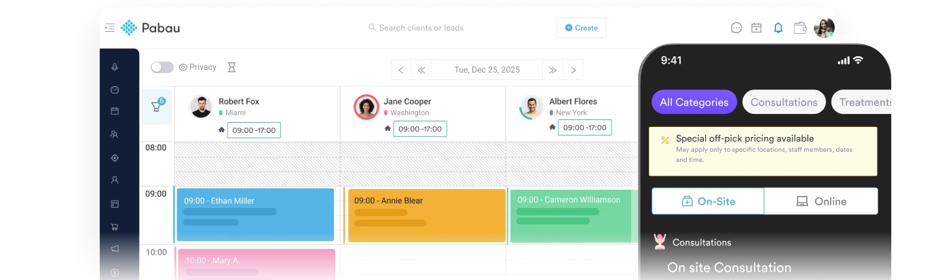Open the user profile avatar menu
Screen dimensions: 940x280
point(824,28)
